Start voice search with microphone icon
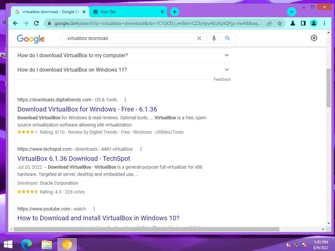335x251 pixels. click(214, 38)
